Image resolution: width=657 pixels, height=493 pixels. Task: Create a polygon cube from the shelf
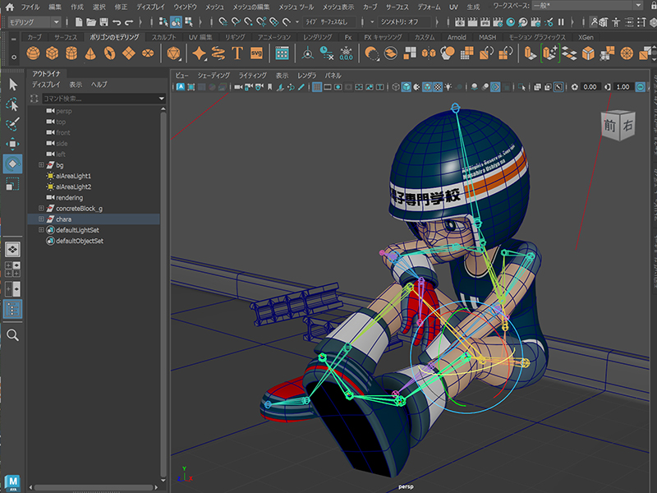(53, 53)
